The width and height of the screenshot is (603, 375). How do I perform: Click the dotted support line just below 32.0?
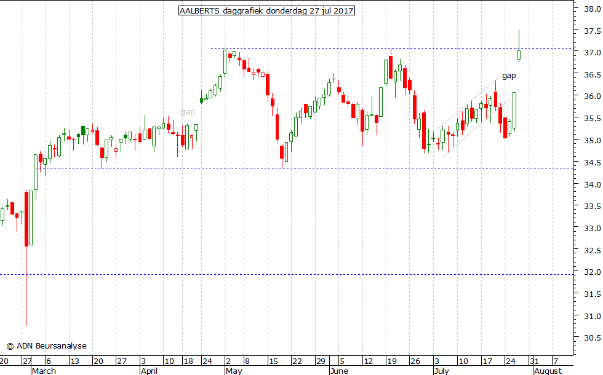[287, 274]
